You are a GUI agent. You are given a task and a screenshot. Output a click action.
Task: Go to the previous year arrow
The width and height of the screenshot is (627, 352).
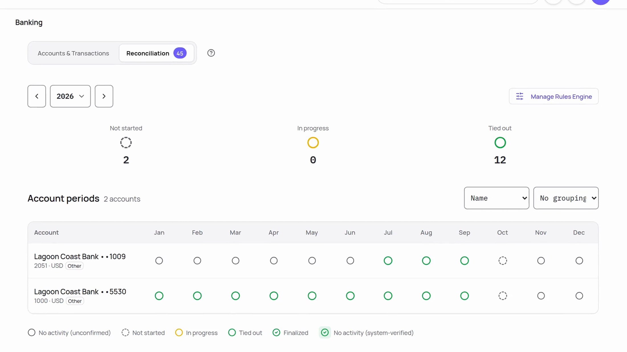[x=37, y=96]
